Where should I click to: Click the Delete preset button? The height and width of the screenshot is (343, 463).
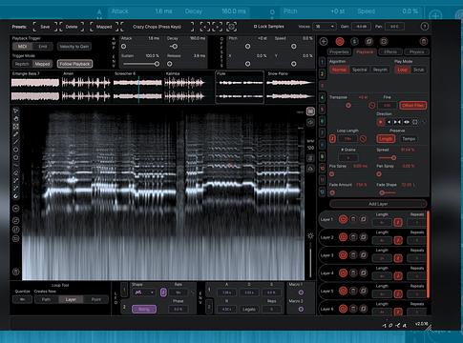72,27
